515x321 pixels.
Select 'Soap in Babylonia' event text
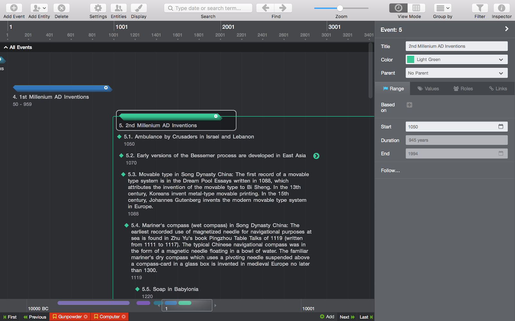click(x=170, y=289)
